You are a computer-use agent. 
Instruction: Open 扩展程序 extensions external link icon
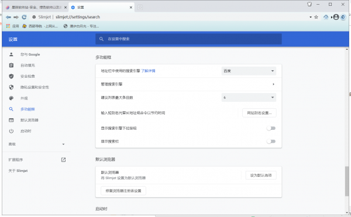coord(63,160)
